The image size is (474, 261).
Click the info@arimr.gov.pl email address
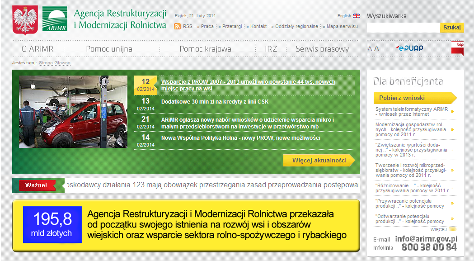pos(426,238)
